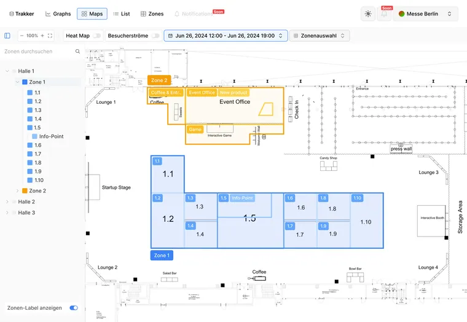The height and width of the screenshot is (322, 467).
Task: Expand the Halle 3 tree node
Action: point(7,213)
